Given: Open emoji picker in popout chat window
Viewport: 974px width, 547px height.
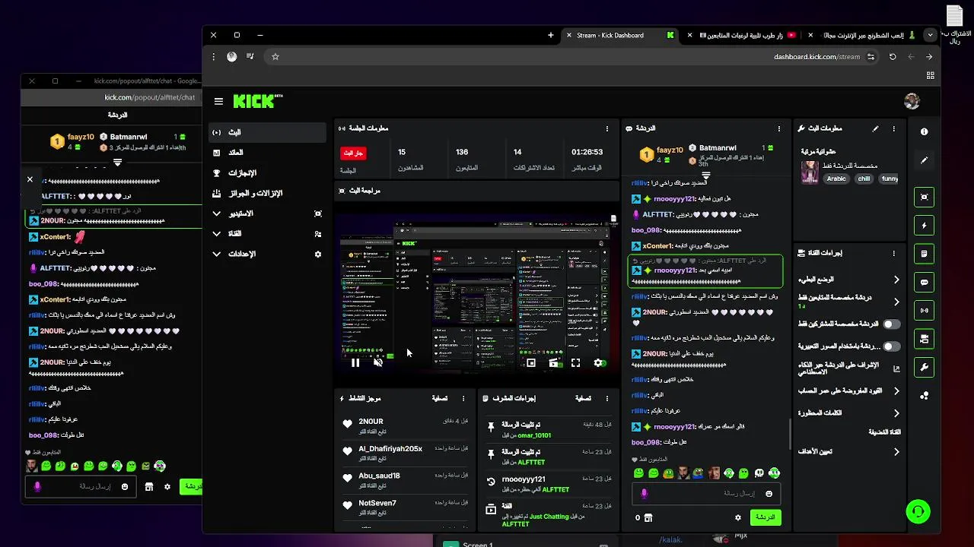Looking at the screenshot, I should click(125, 487).
